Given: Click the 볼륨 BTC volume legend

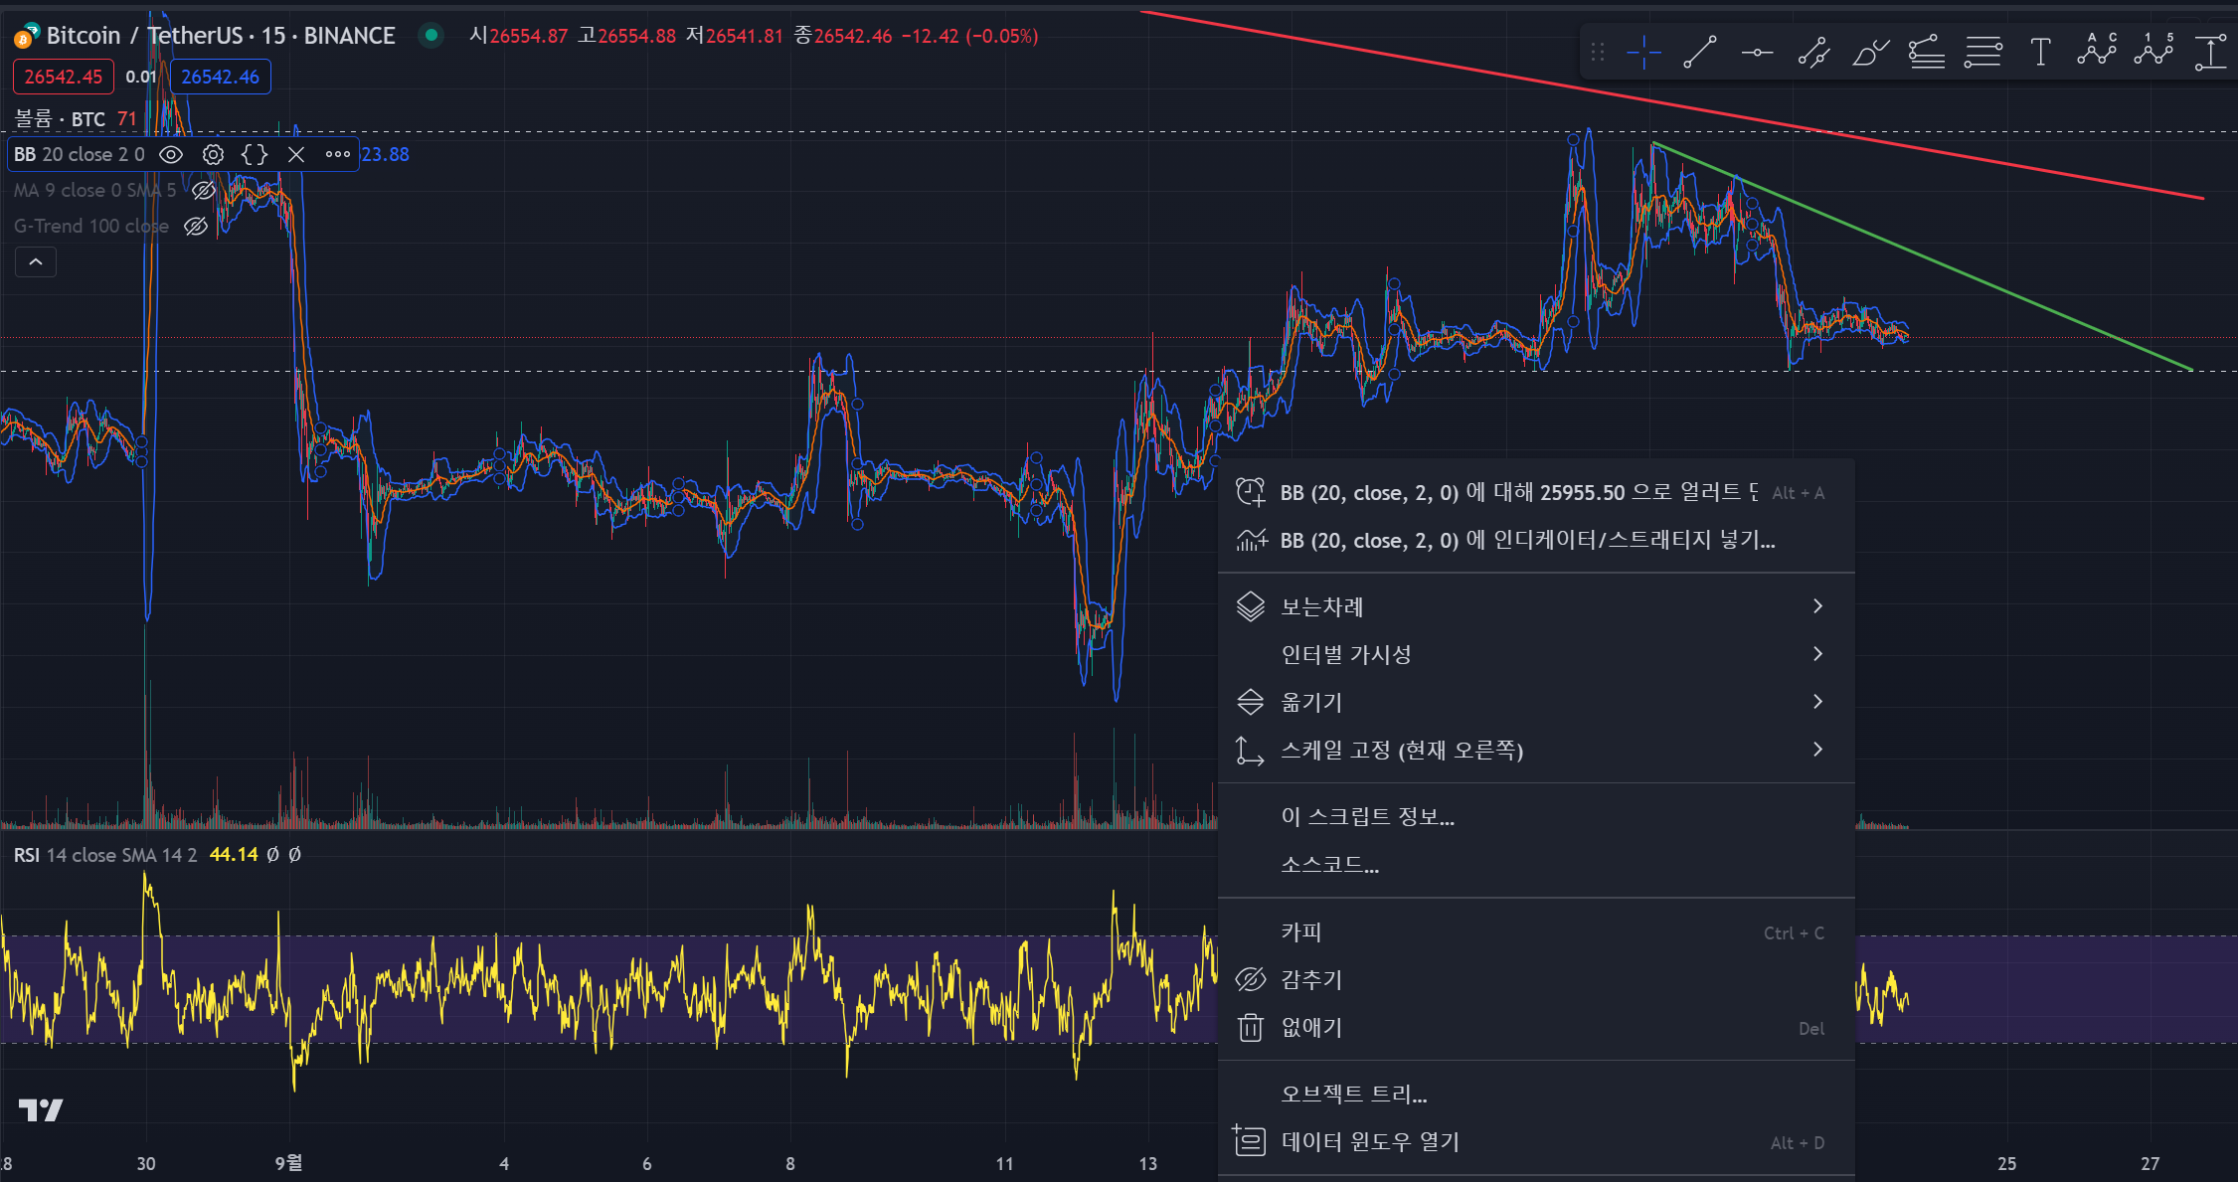Looking at the screenshot, I should [60, 119].
